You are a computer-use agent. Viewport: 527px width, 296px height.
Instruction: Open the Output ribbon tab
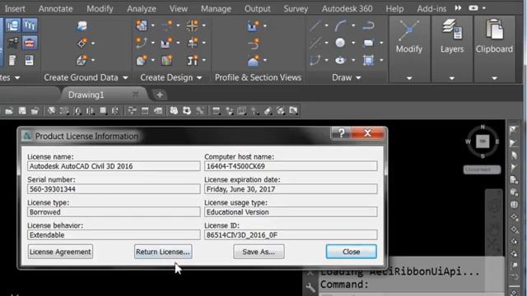(257, 9)
